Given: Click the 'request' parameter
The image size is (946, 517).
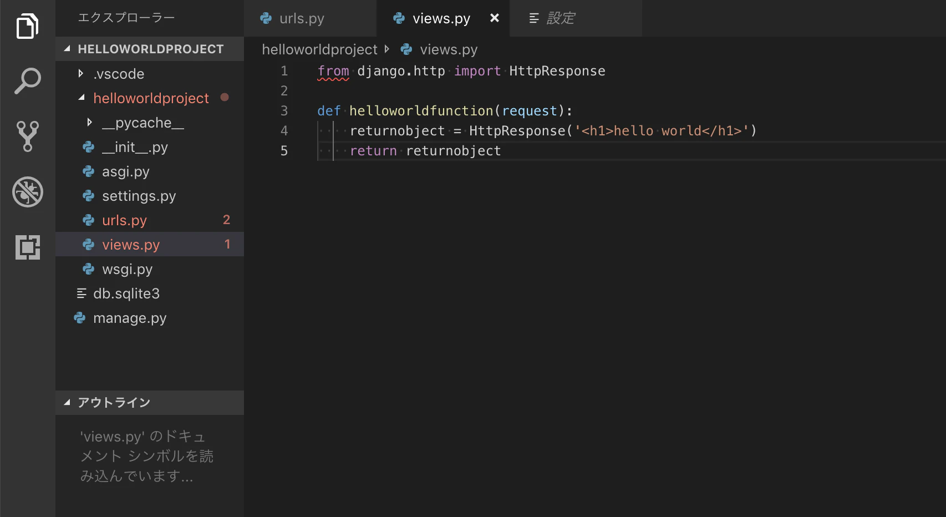Looking at the screenshot, I should pyautogui.click(x=530, y=111).
